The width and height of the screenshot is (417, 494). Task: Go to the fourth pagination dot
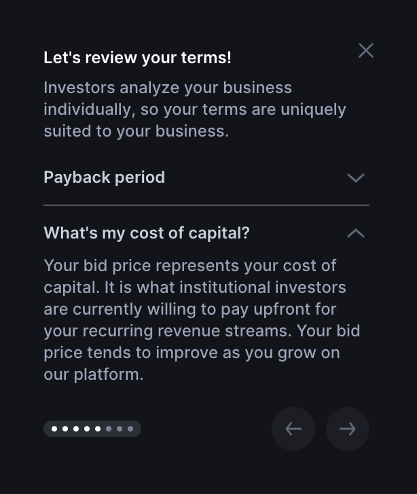coord(87,429)
